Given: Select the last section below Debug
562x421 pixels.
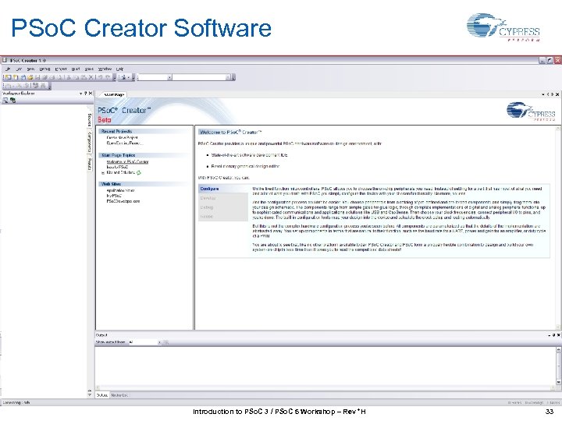Looking at the screenshot, I should 223,217.
